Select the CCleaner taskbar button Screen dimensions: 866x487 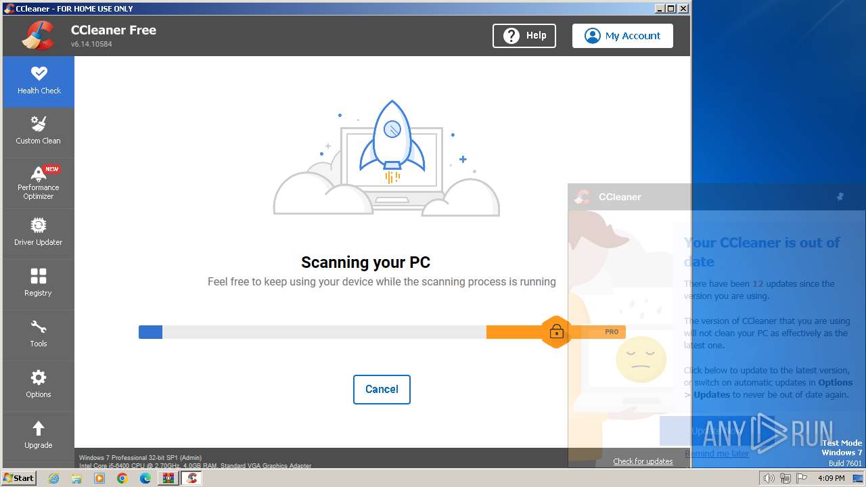(x=191, y=478)
